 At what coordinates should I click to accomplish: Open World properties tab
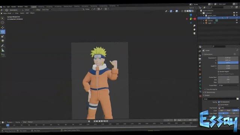point(200,70)
